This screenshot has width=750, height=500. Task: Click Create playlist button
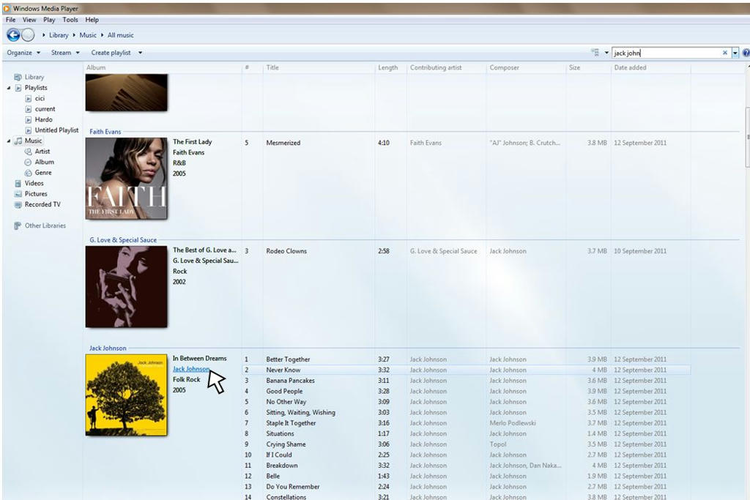click(111, 53)
